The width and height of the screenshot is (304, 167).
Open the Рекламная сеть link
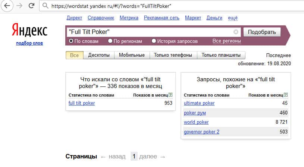(162, 18)
